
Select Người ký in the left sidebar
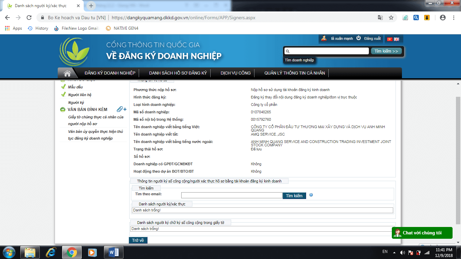[x=76, y=103]
